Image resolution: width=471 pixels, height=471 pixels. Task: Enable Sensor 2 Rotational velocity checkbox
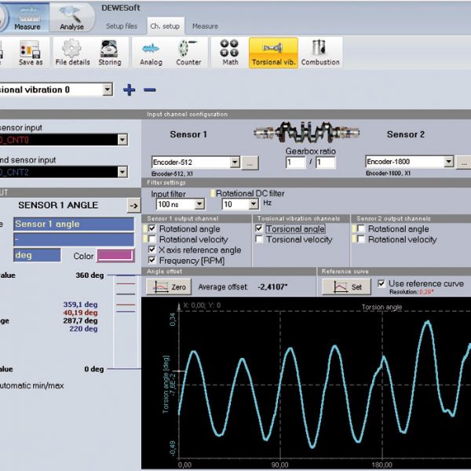click(361, 239)
